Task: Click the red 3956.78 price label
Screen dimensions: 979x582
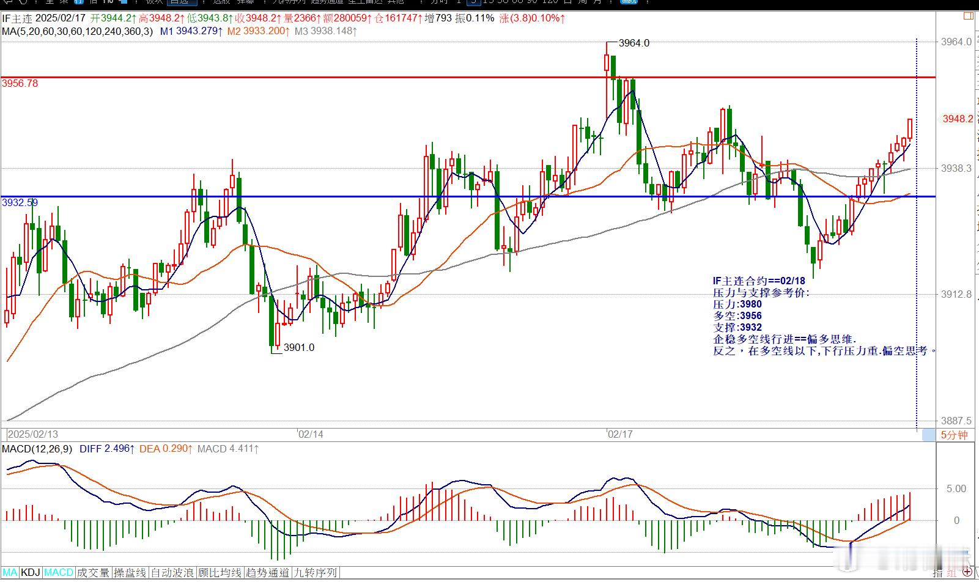Action: pos(20,84)
